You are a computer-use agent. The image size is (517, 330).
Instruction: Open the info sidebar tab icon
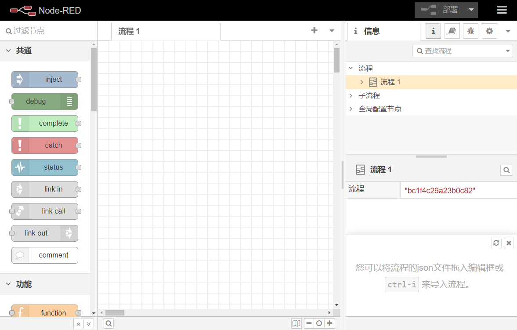pos(433,31)
